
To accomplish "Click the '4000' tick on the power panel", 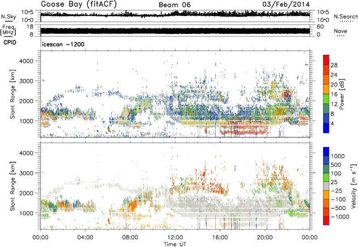I will tap(26, 61).
